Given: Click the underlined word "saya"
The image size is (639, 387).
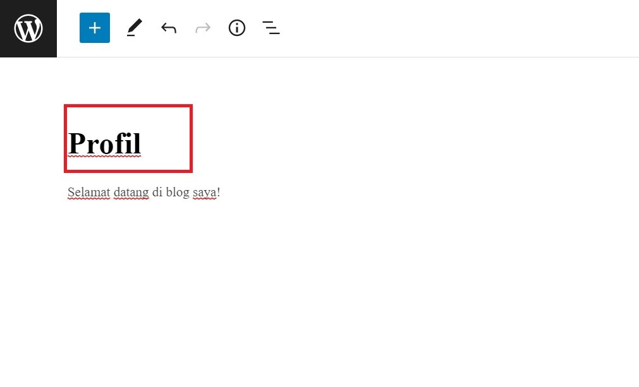Looking at the screenshot, I should [x=205, y=193].
